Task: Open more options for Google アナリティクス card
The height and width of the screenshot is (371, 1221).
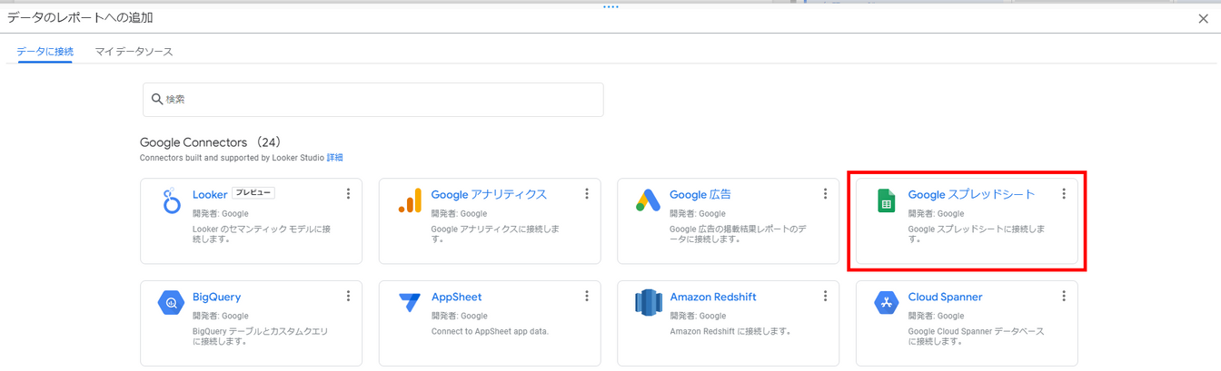Action: 587,194
